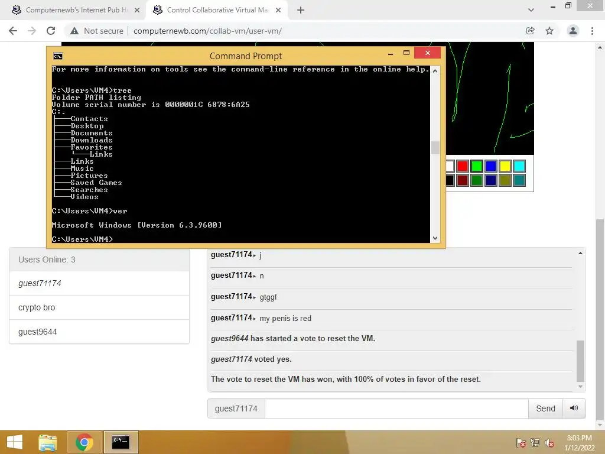Image resolution: width=605 pixels, height=454 pixels.
Task: Send the chat message
Action: pyautogui.click(x=545, y=408)
